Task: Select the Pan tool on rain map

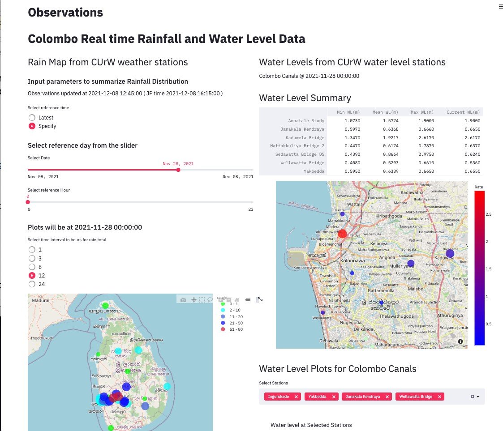Action: coord(193,300)
